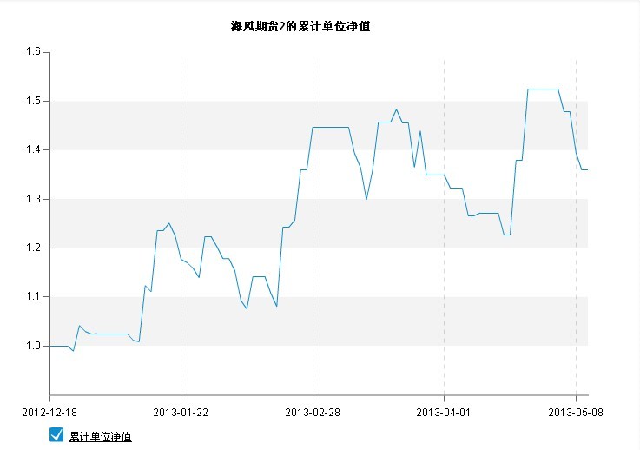Screen dimensions: 640x450
Task: Click the x-axis date 2013-01-22
Action: [x=181, y=413]
